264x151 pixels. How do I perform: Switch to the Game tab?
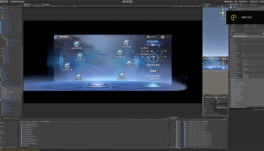click(27, 5)
